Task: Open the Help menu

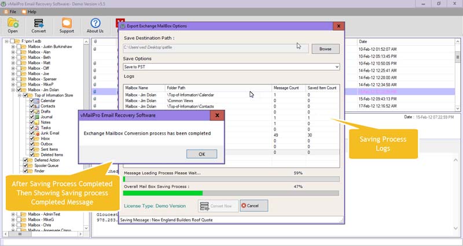Action: 30,12
